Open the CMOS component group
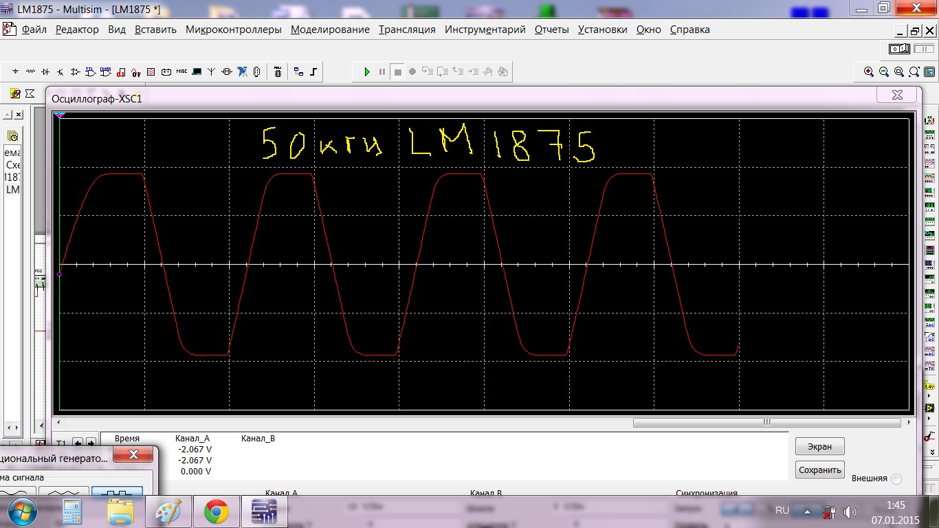Screen dimensions: 939x528 [x=106, y=71]
